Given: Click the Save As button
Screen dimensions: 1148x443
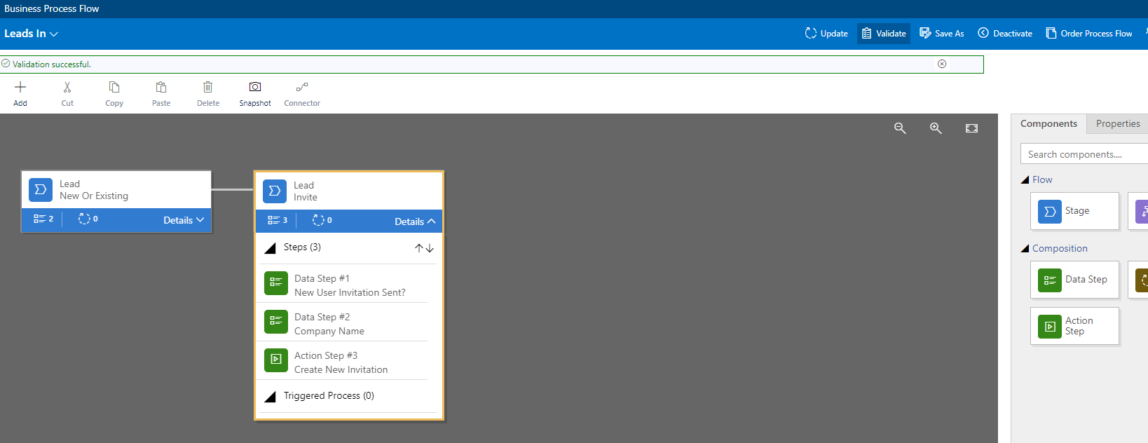Looking at the screenshot, I should (942, 34).
